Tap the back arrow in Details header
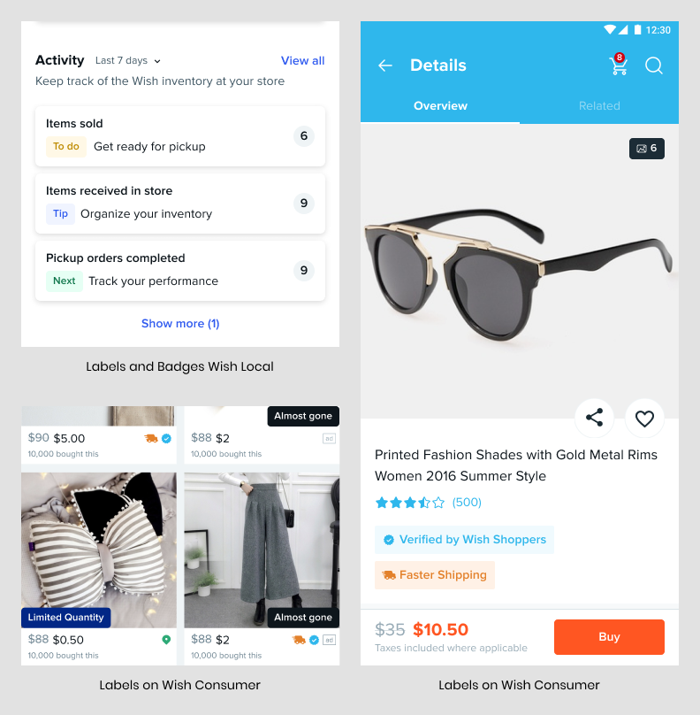This screenshot has width=700, height=715. [385, 65]
